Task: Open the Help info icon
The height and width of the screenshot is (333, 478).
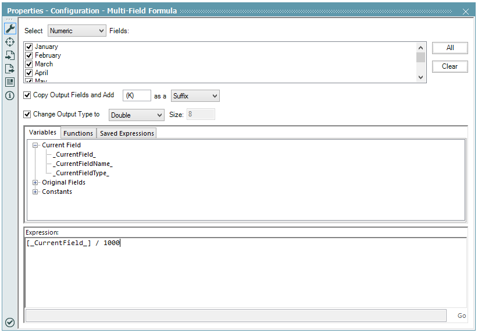Action: (x=10, y=95)
